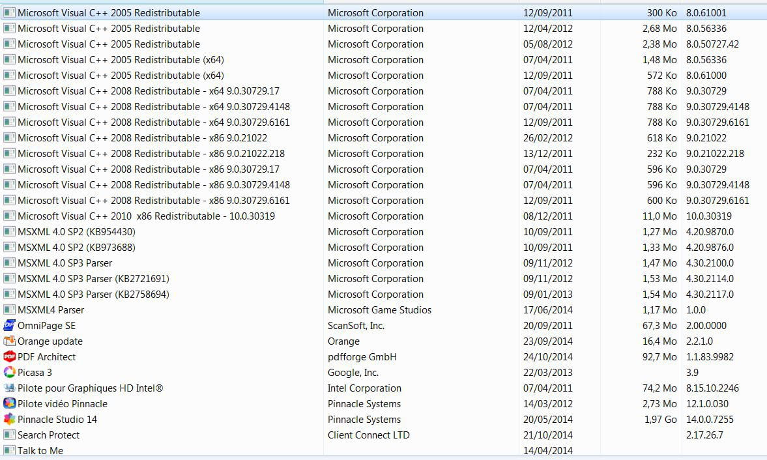Select Visual C++ 2008 Redistributable x64 9.0.30729.6161
The width and height of the screenshot is (767, 460).
[x=383, y=122]
